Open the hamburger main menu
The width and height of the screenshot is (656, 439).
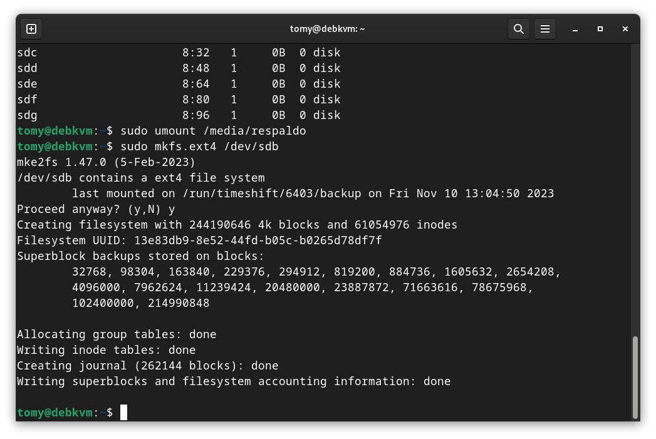pos(545,29)
